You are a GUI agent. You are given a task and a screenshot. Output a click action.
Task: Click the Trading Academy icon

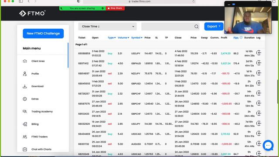25,112
